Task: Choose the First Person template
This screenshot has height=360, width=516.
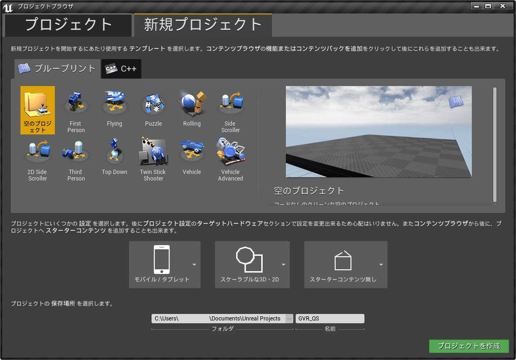Action: pyautogui.click(x=76, y=110)
